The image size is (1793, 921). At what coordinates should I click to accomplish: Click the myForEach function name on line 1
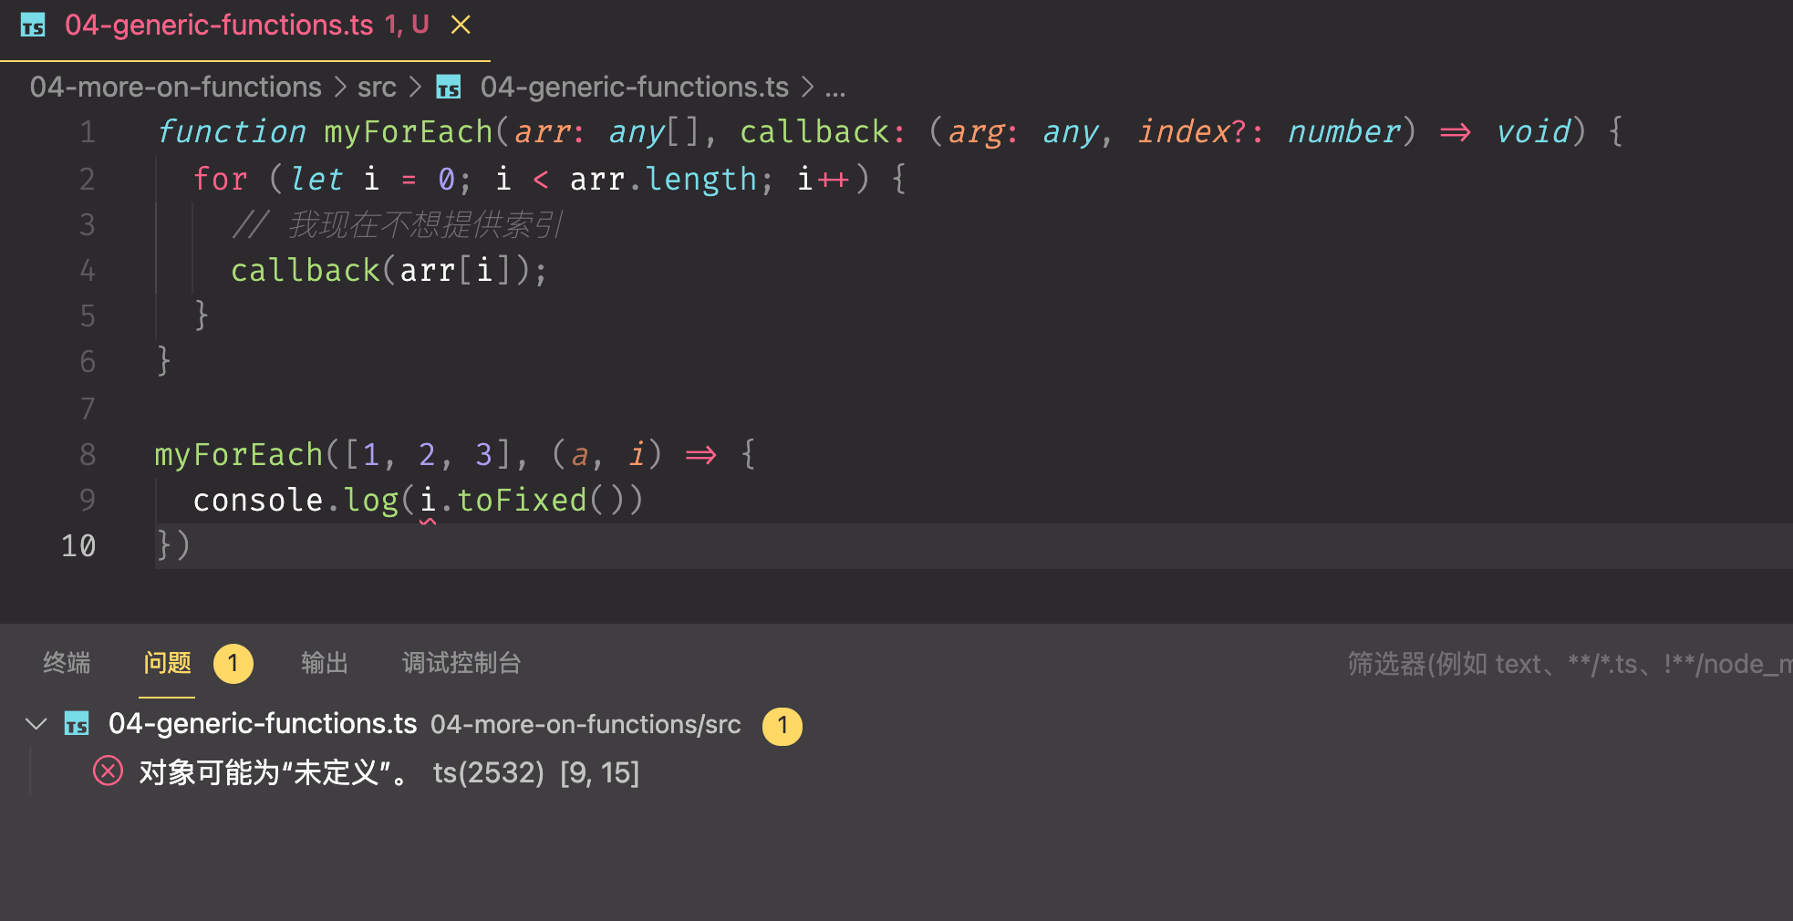click(x=408, y=132)
